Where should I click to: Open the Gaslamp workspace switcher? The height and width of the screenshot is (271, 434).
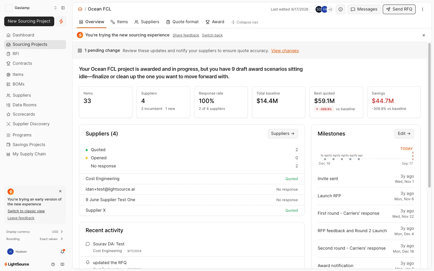coord(31,8)
